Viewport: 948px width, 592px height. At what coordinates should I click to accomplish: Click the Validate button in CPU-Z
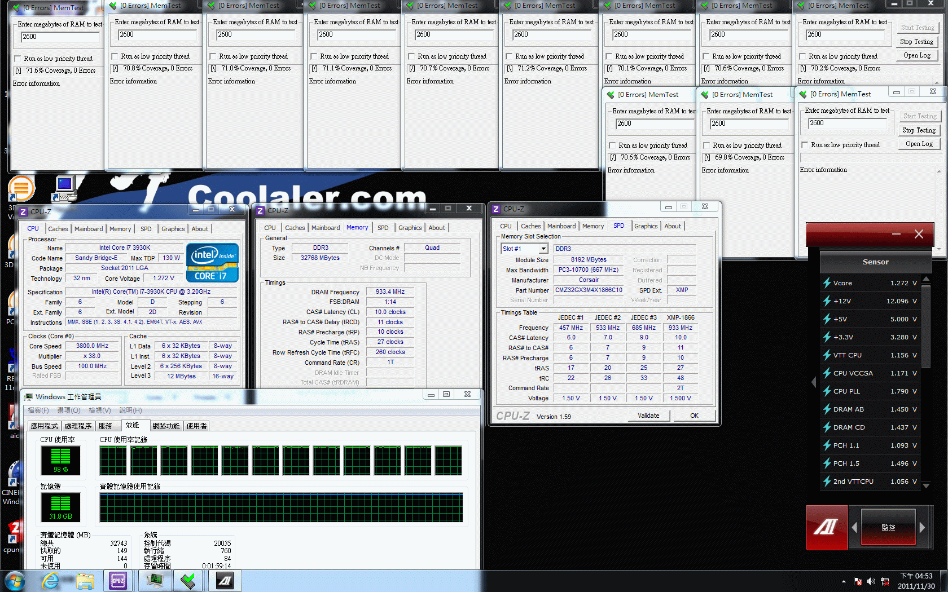pyautogui.click(x=648, y=416)
